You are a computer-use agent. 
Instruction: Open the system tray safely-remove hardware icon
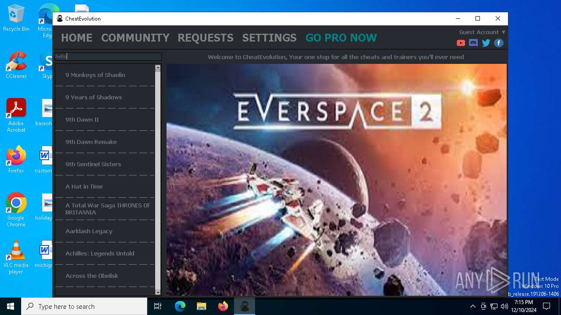click(x=483, y=306)
